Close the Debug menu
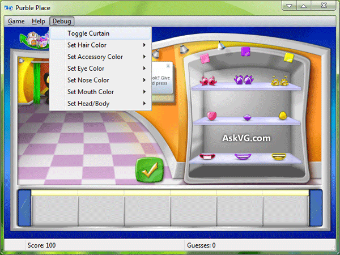Image resolution: width=340 pixels, height=255 pixels. pyautogui.click(x=62, y=22)
